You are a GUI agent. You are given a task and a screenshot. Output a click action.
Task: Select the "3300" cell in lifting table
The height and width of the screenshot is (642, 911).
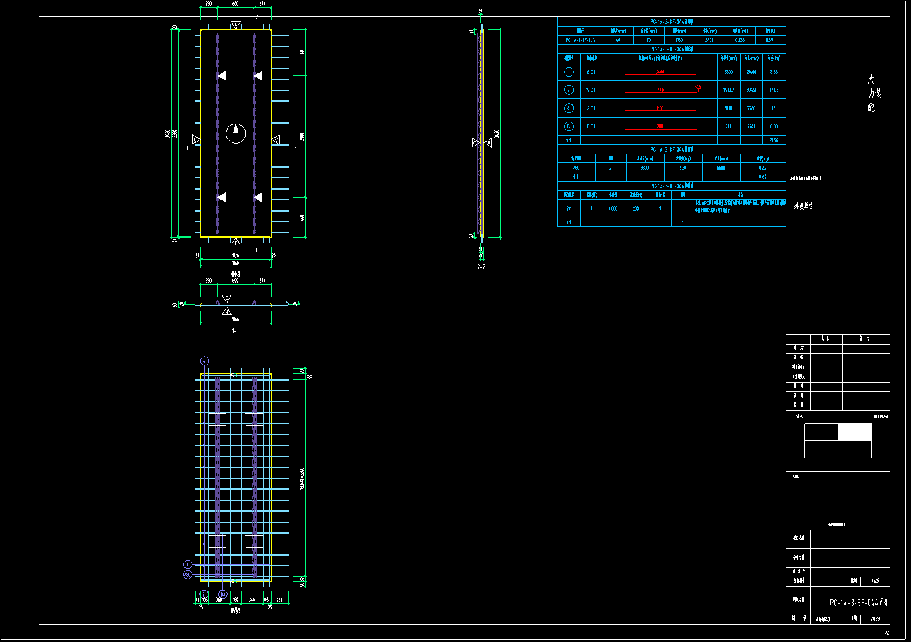click(645, 168)
